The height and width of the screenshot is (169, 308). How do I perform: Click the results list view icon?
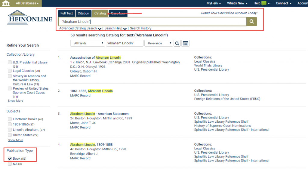click(x=185, y=43)
